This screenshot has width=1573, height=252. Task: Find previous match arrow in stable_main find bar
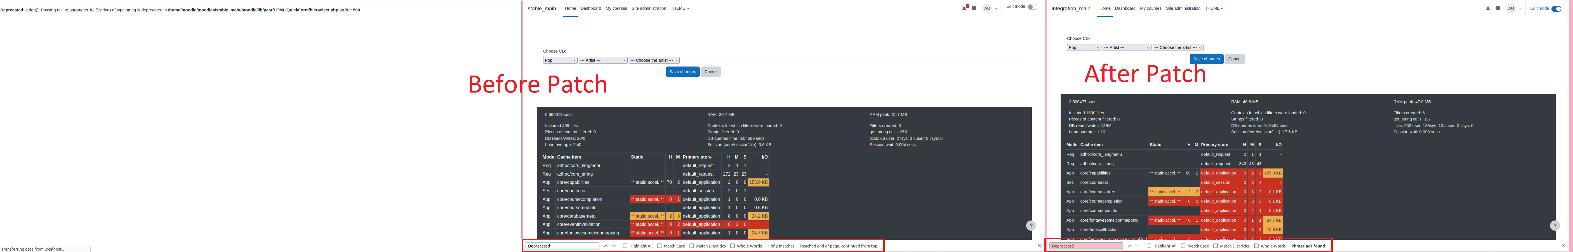pos(606,246)
